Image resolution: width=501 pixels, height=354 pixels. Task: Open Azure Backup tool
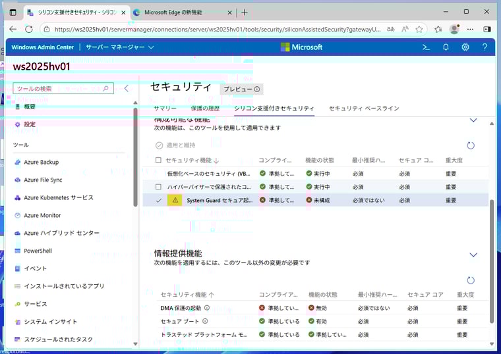(x=42, y=163)
